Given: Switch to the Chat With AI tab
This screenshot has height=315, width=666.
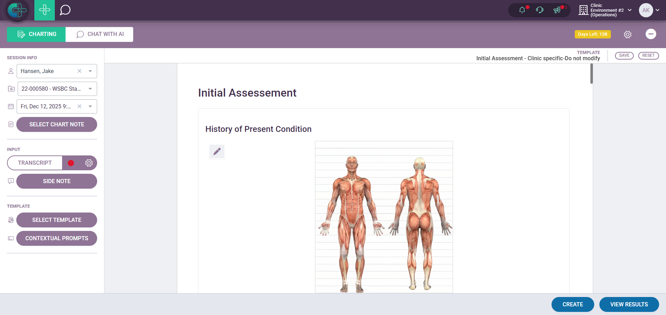Looking at the screenshot, I should [x=100, y=34].
